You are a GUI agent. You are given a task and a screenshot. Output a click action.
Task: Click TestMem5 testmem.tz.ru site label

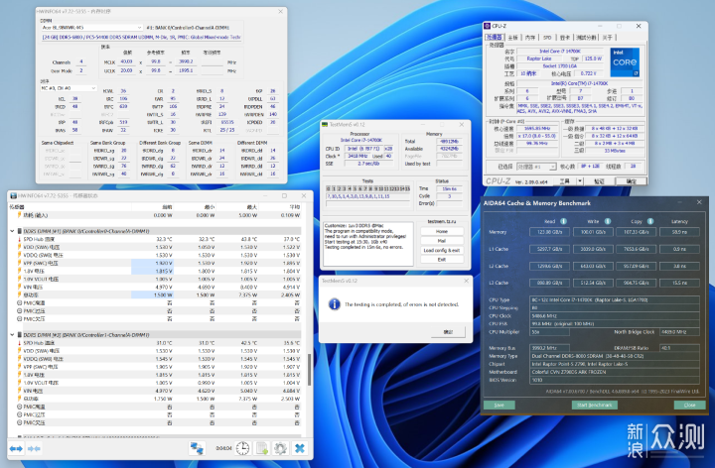point(441,222)
